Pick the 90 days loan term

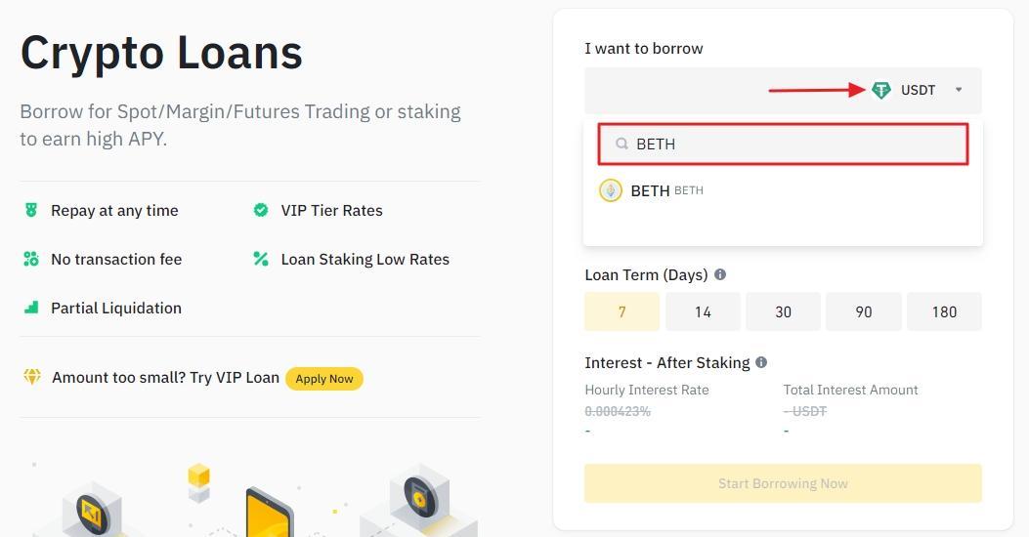(x=864, y=312)
